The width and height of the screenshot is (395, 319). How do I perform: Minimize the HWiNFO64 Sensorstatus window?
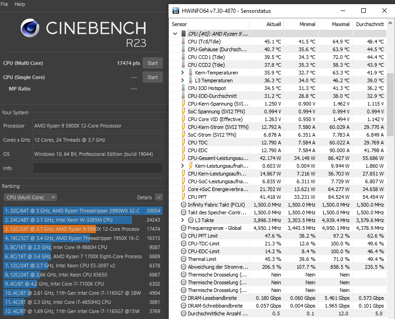tap(343, 11)
